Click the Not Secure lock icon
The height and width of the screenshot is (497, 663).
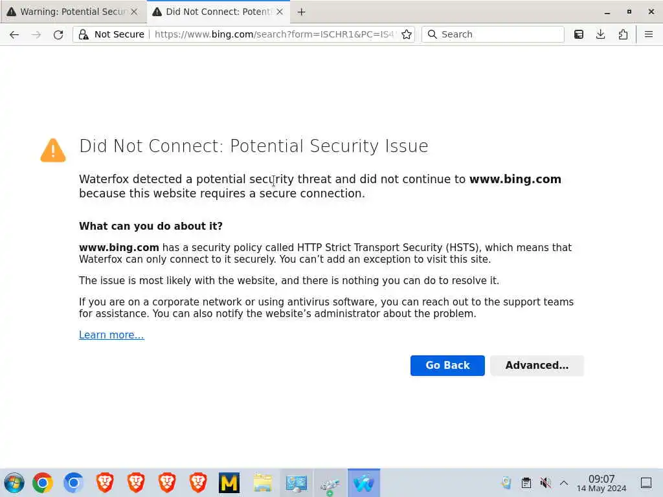(84, 35)
